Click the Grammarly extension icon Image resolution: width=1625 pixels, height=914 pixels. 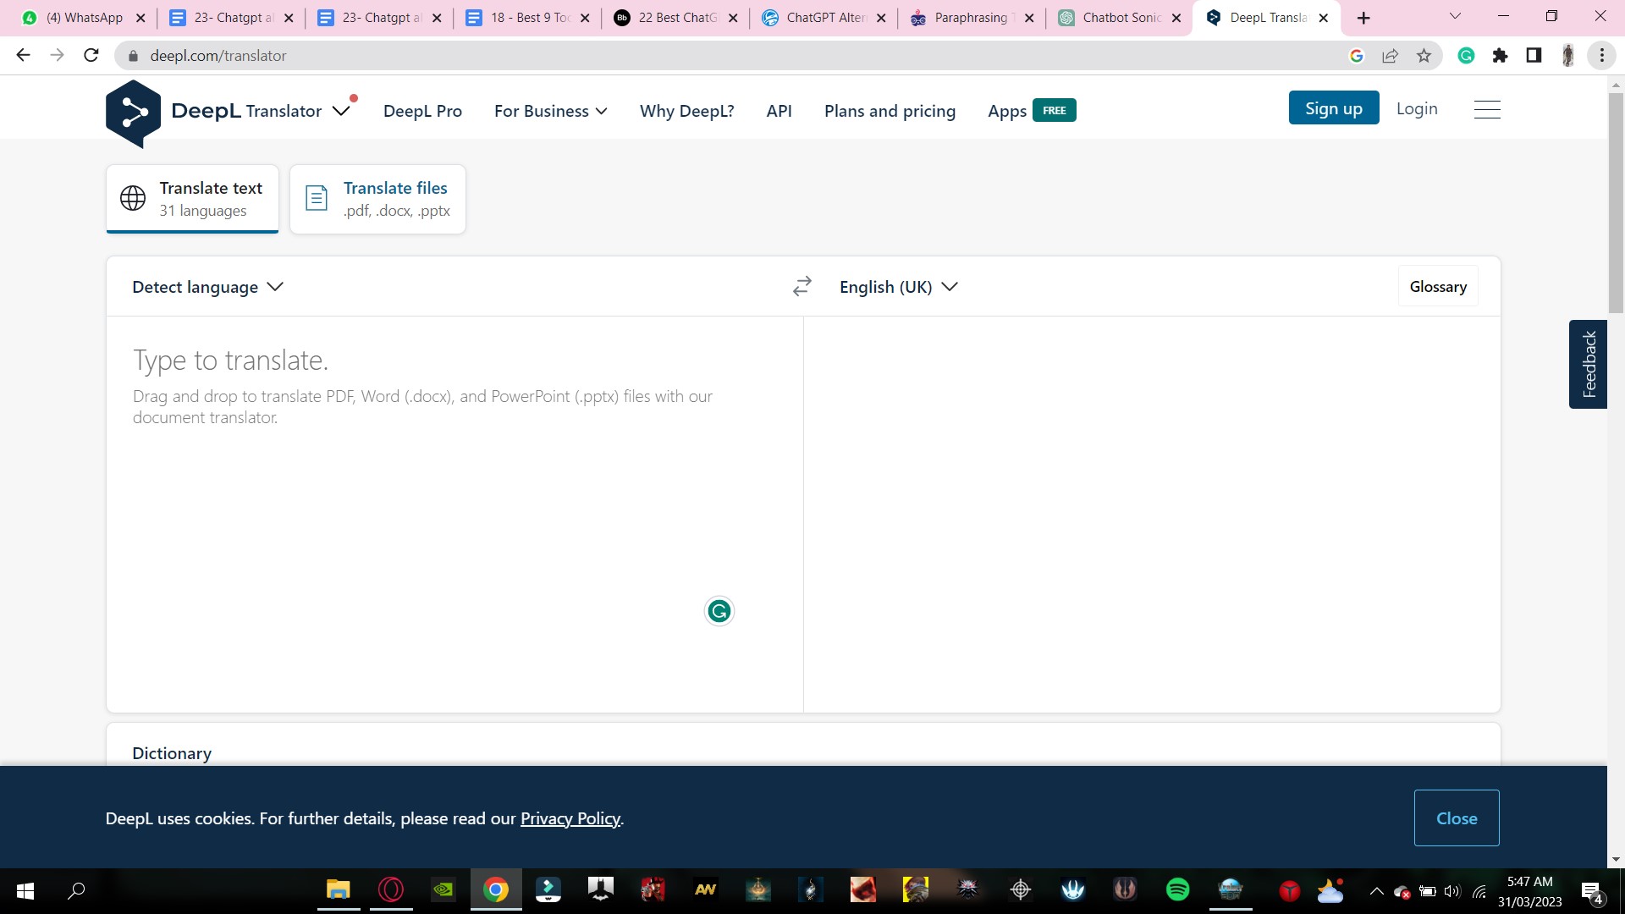[x=1468, y=56]
